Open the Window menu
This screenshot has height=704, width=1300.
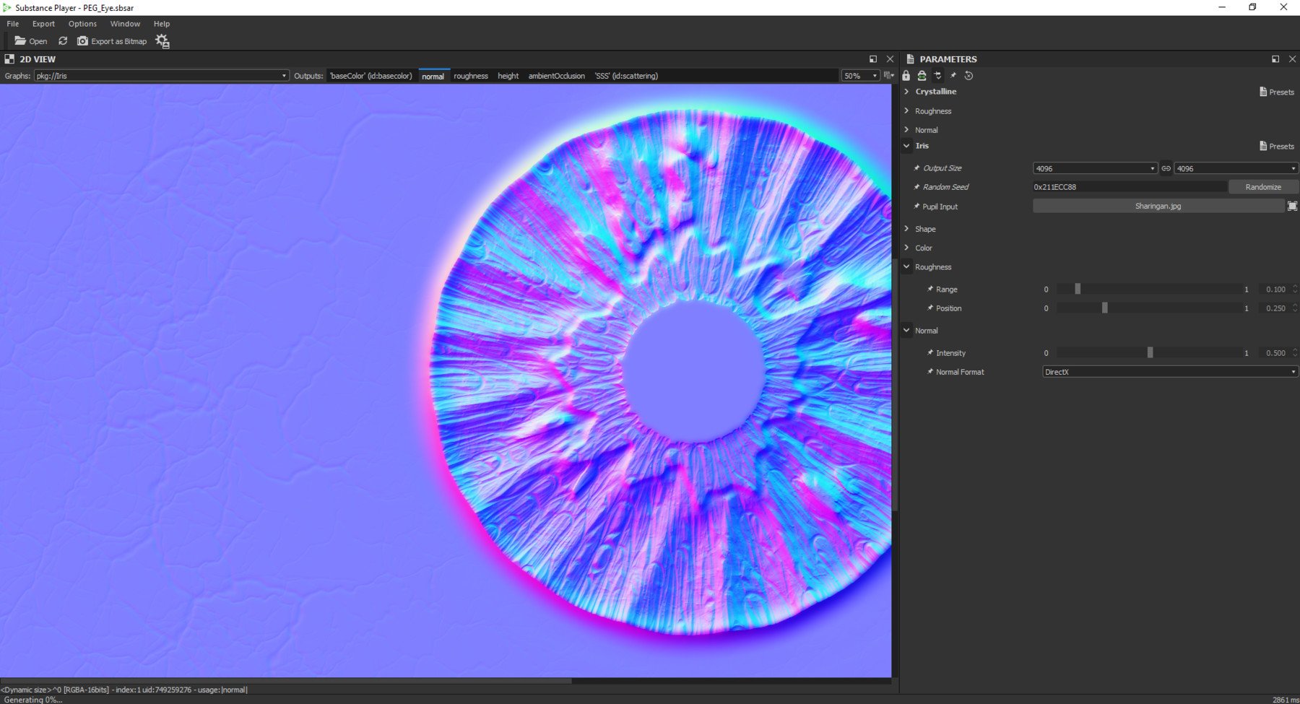(x=125, y=24)
